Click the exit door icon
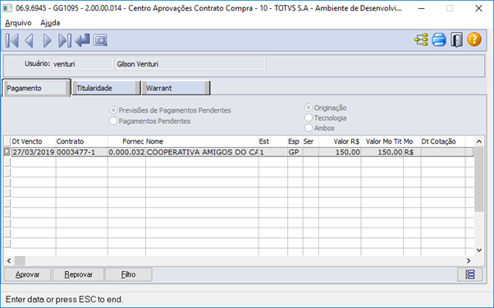Viewport: 494px width, 308px height. tap(456, 39)
